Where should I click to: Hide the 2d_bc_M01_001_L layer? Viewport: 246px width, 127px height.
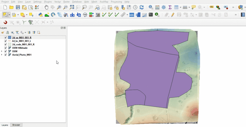click(6, 41)
